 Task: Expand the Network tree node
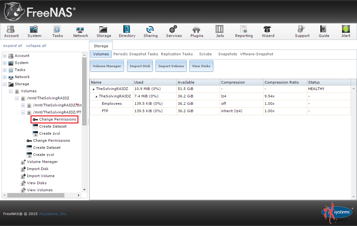click(4, 77)
